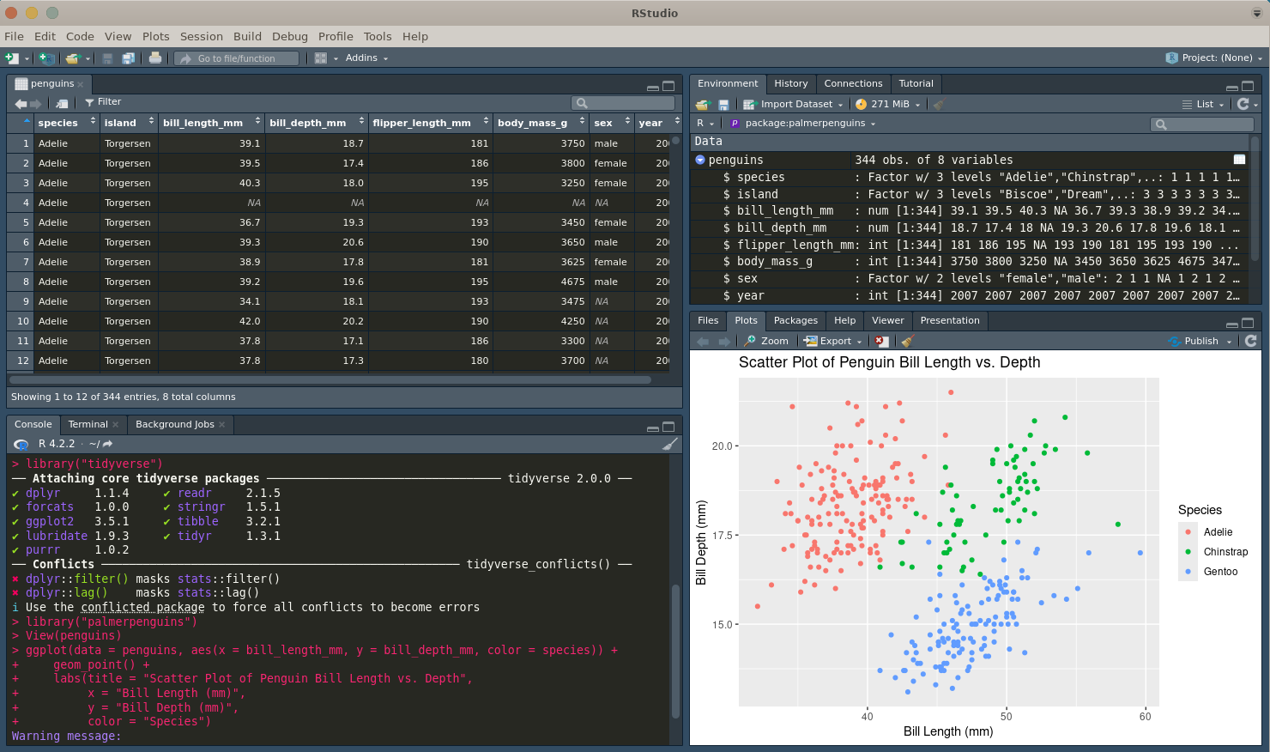Click the broom icon to clear all plots

pos(908,342)
